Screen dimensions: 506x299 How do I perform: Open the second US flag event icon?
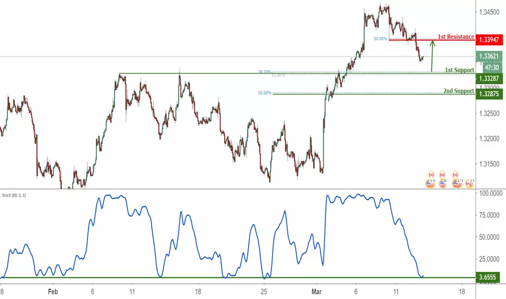click(x=443, y=184)
